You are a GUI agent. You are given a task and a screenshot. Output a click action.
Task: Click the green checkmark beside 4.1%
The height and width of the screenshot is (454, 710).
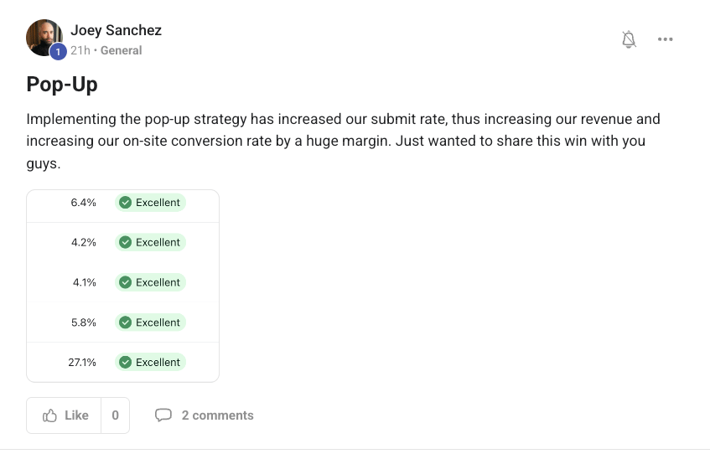click(x=125, y=282)
